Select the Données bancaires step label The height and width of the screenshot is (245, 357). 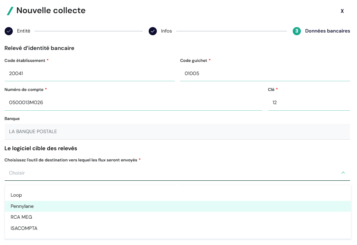coord(328,31)
